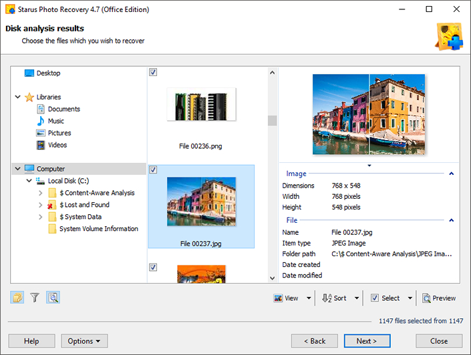Click file list scrollbar down arrow

(x=272, y=278)
